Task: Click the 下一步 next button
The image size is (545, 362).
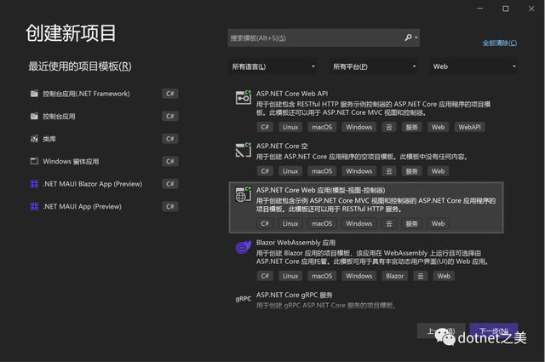Action: tap(494, 330)
